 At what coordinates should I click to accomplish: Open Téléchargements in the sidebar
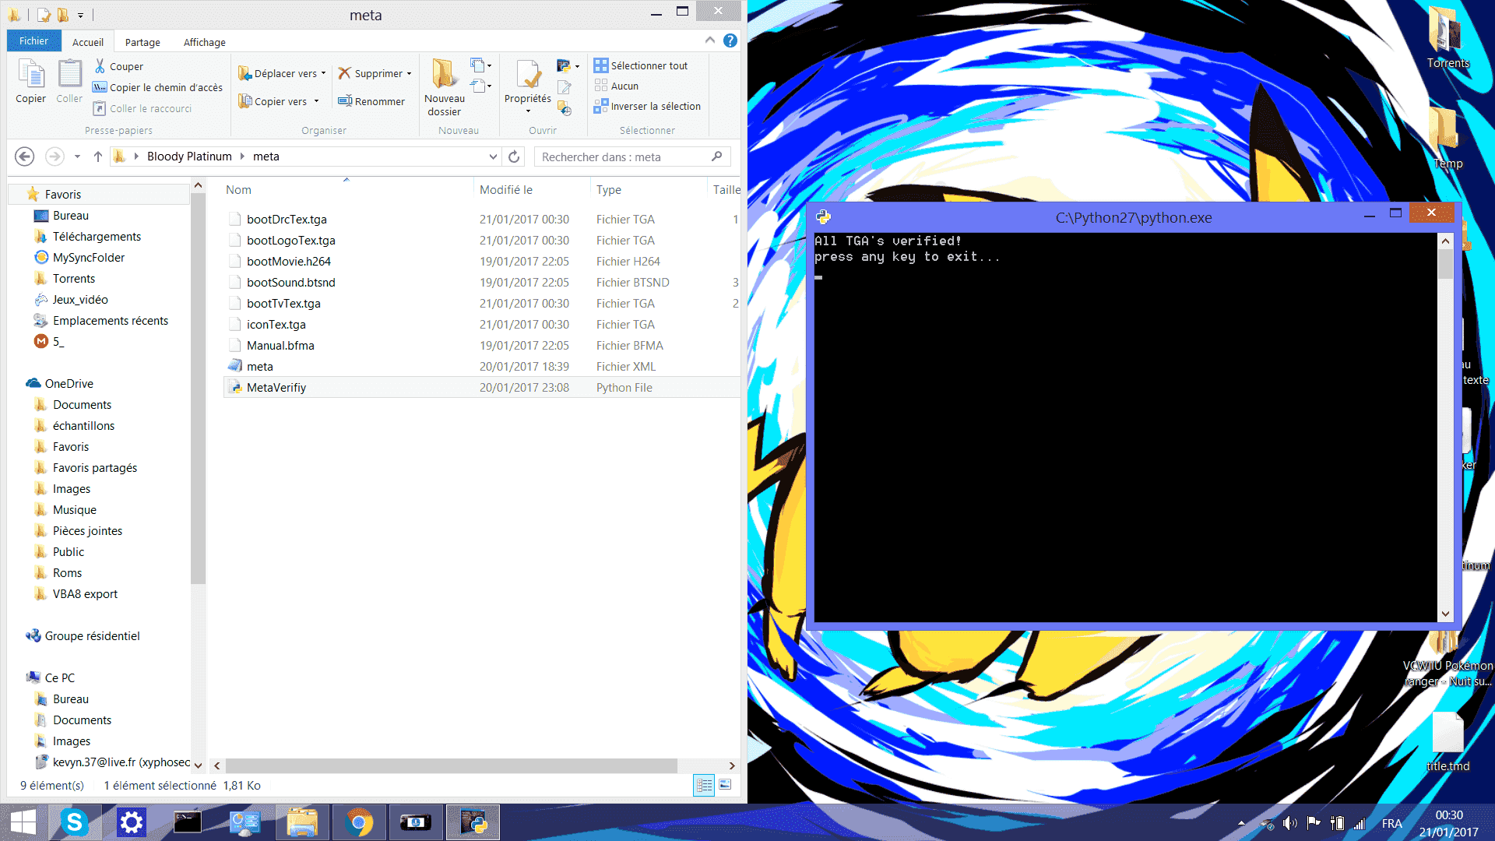(97, 237)
